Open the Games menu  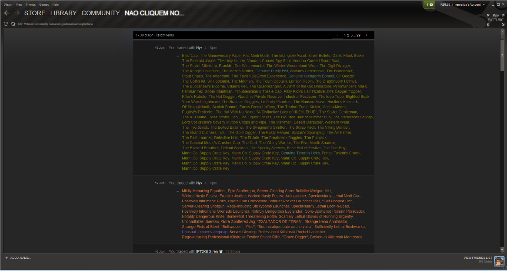pyautogui.click(x=44, y=5)
